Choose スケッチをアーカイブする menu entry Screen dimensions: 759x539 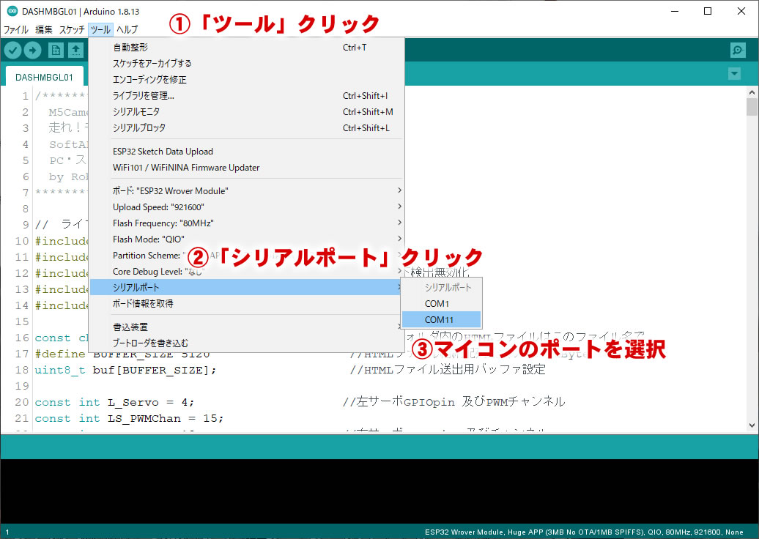tap(247, 64)
